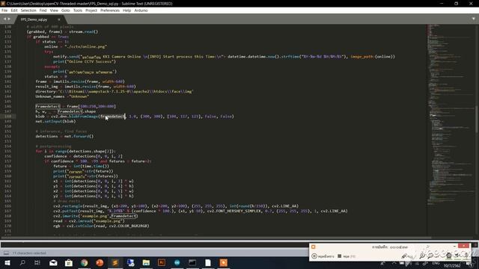Screen dimensions: 479x269
Task: Click the line rgb = cv2.cvtColor
Action: [x=101, y=226]
